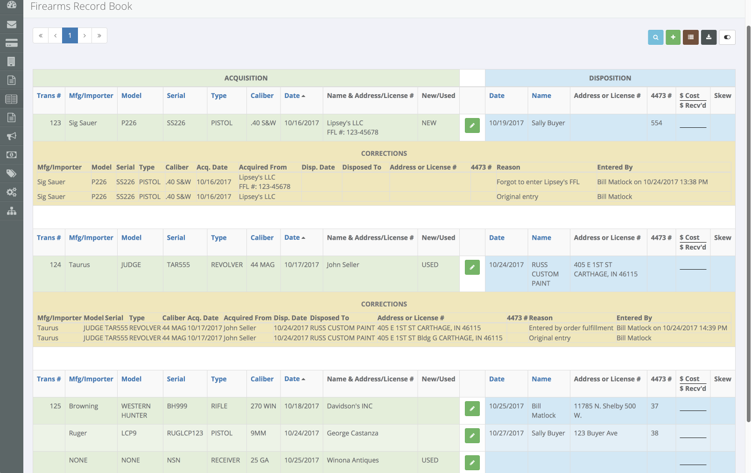Sort by Type header above the 123 PISTOL row

218,96
